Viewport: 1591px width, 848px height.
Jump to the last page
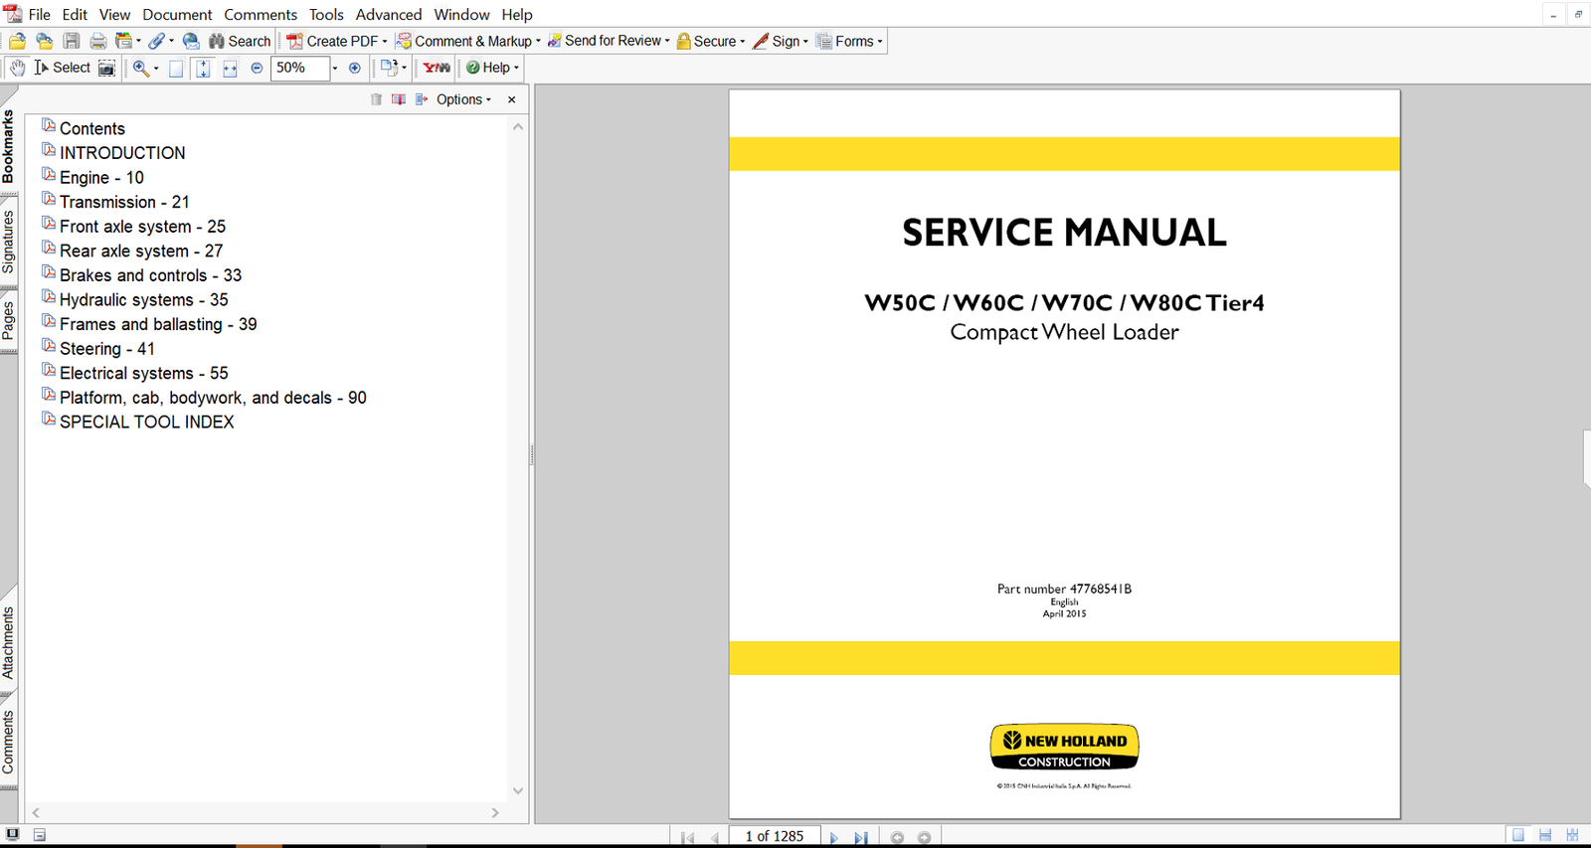(860, 837)
